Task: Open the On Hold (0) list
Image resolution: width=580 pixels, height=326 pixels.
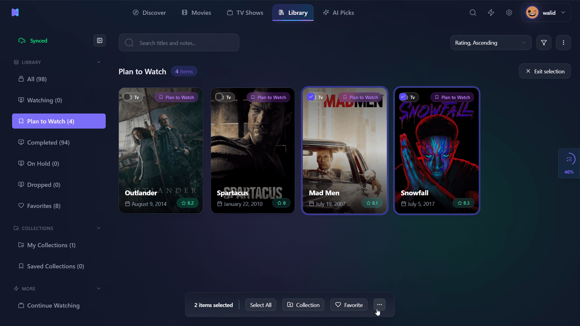Action: (59, 164)
